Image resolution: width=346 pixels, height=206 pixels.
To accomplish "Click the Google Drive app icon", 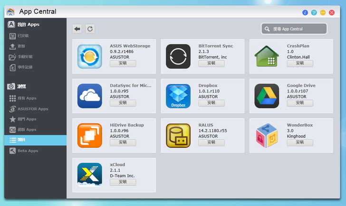I will tap(267, 96).
